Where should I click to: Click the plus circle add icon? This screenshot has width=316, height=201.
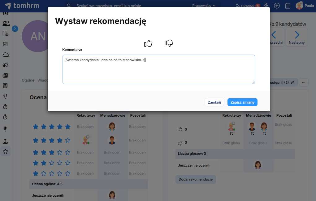click(277, 6)
